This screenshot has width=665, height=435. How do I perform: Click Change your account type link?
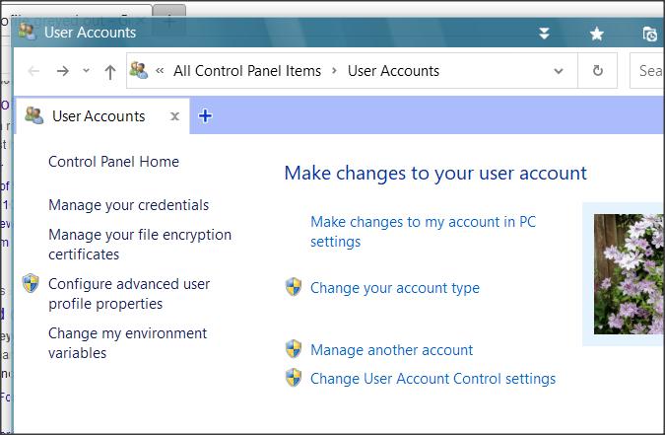(395, 288)
